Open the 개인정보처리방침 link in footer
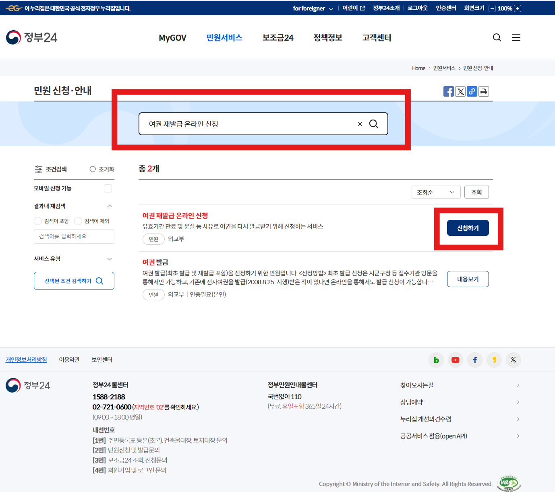The width and height of the screenshot is (555, 492). coord(26,360)
